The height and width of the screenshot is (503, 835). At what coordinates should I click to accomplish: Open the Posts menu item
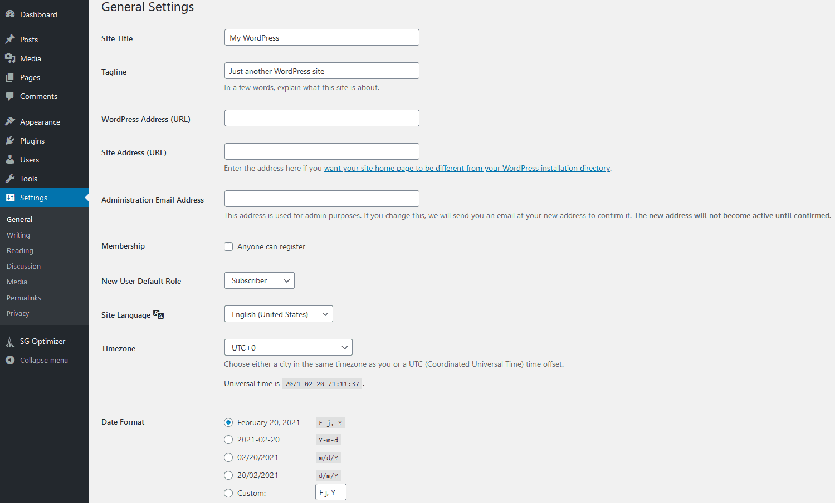(x=45, y=40)
